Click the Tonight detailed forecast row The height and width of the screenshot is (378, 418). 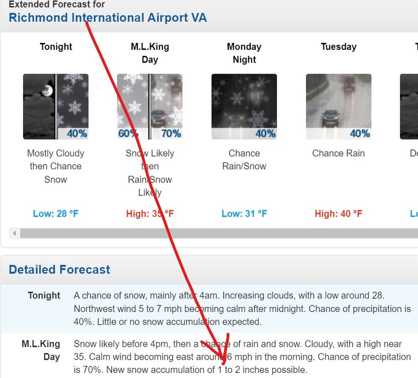[x=210, y=308]
